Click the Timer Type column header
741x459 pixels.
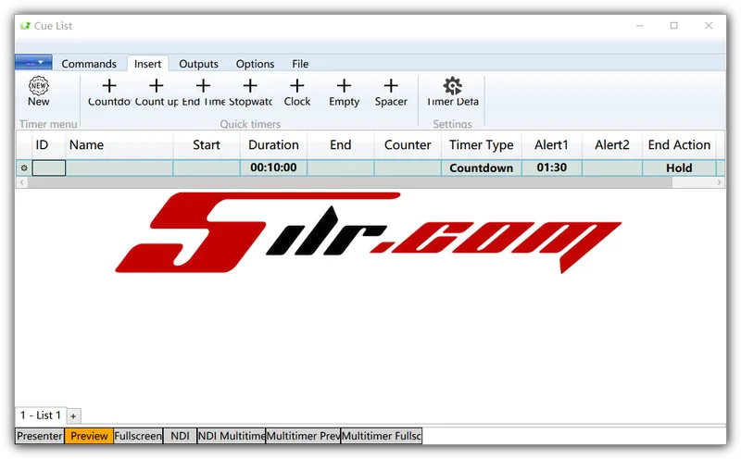(481, 145)
